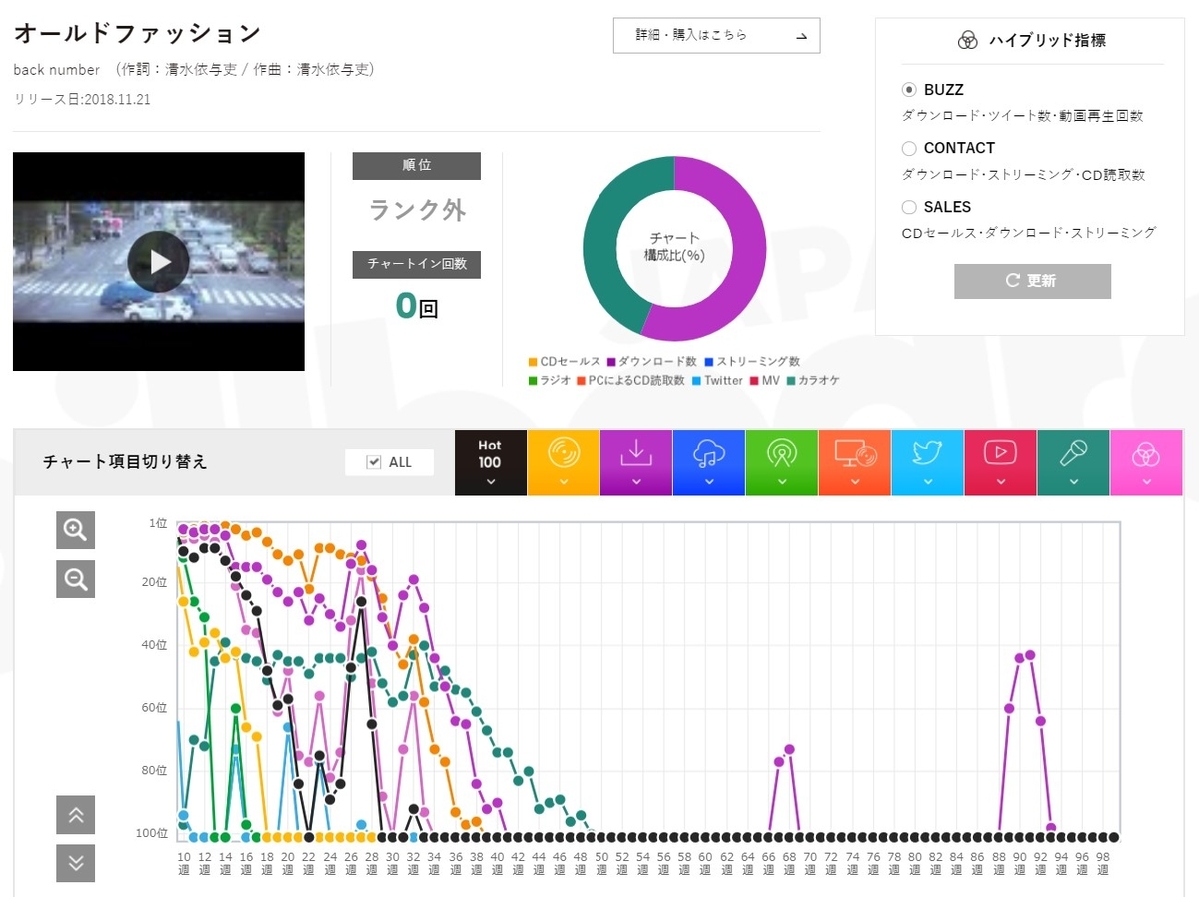The image size is (1199, 897).
Task: Choose the SALES hybrid indicator
Action: point(909,207)
